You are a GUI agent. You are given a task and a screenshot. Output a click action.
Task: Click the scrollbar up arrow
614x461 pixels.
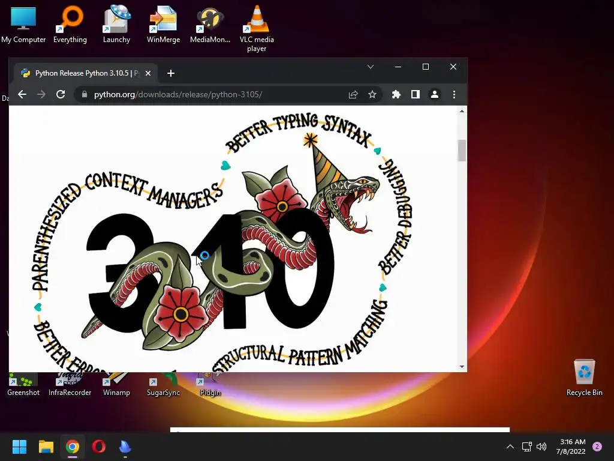[x=462, y=111]
